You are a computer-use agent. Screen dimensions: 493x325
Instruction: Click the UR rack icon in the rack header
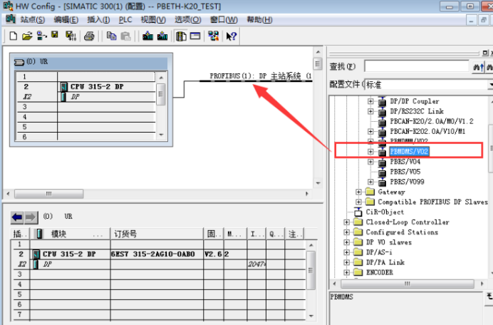(19, 62)
